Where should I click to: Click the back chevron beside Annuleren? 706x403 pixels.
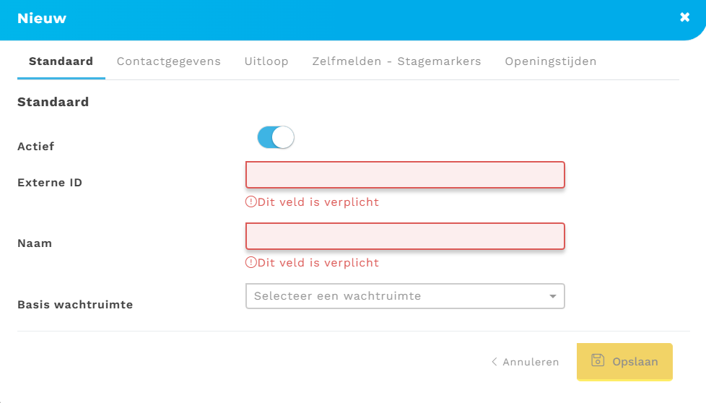click(494, 362)
